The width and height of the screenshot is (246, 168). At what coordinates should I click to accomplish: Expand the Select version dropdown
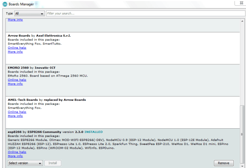(x=25, y=163)
